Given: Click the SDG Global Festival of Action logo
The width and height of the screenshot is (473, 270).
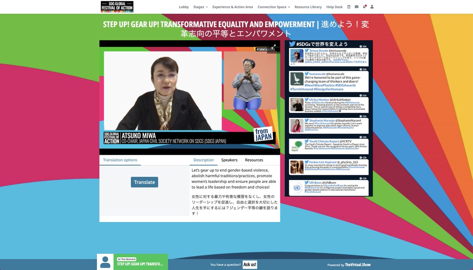Looking at the screenshot, I should tap(117, 7).
